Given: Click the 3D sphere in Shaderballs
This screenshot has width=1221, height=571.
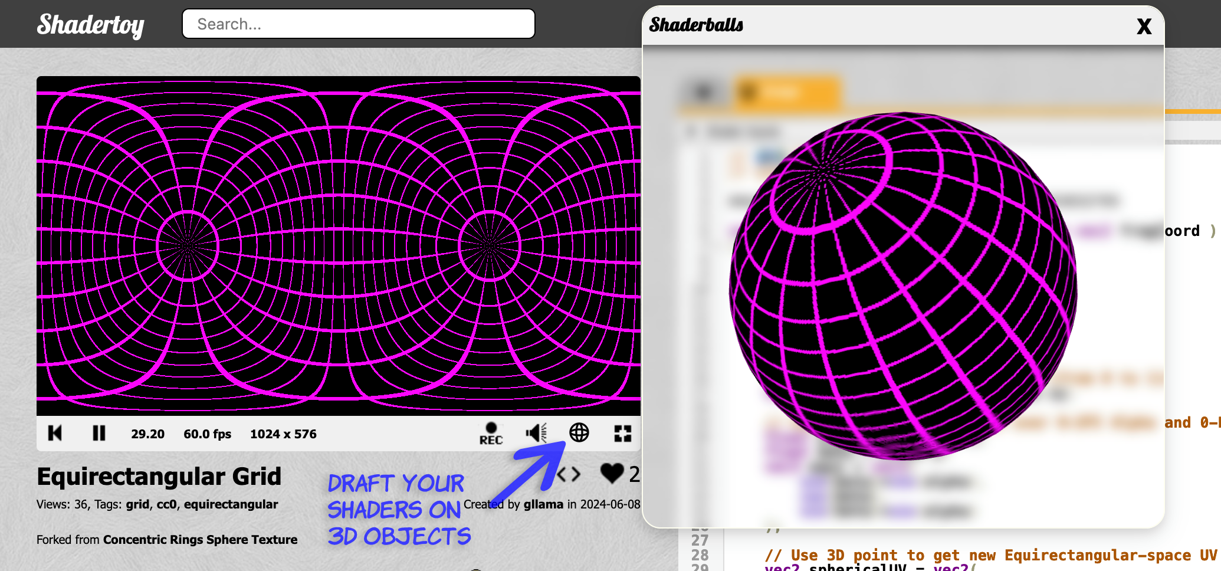Looking at the screenshot, I should point(903,285).
